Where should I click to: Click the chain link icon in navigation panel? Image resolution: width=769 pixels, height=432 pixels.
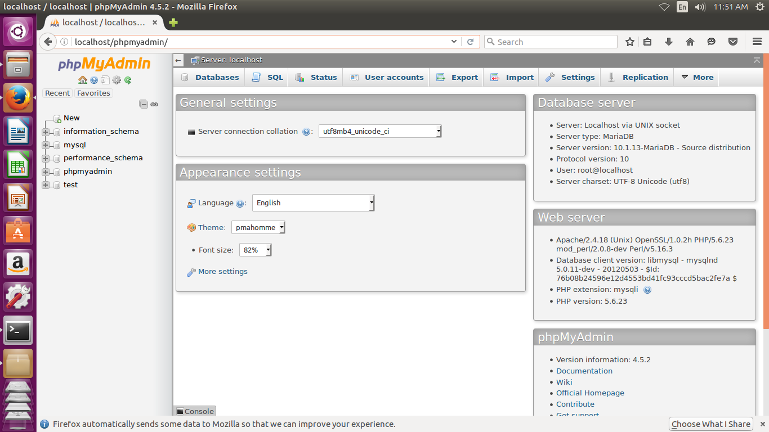(x=154, y=104)
